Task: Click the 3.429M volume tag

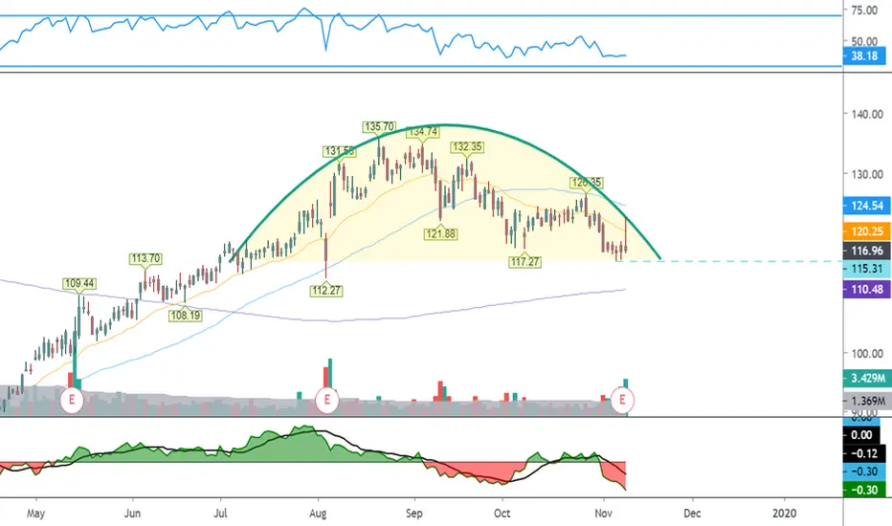Action: [867, 378]
